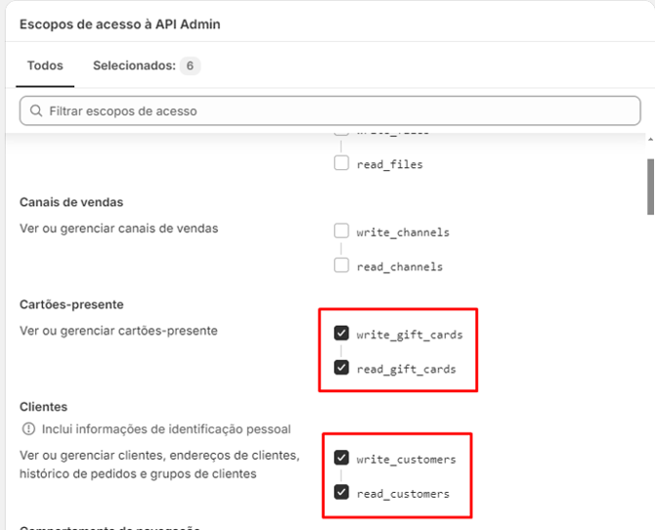Click the selected count badge 6

click(191, 66)
